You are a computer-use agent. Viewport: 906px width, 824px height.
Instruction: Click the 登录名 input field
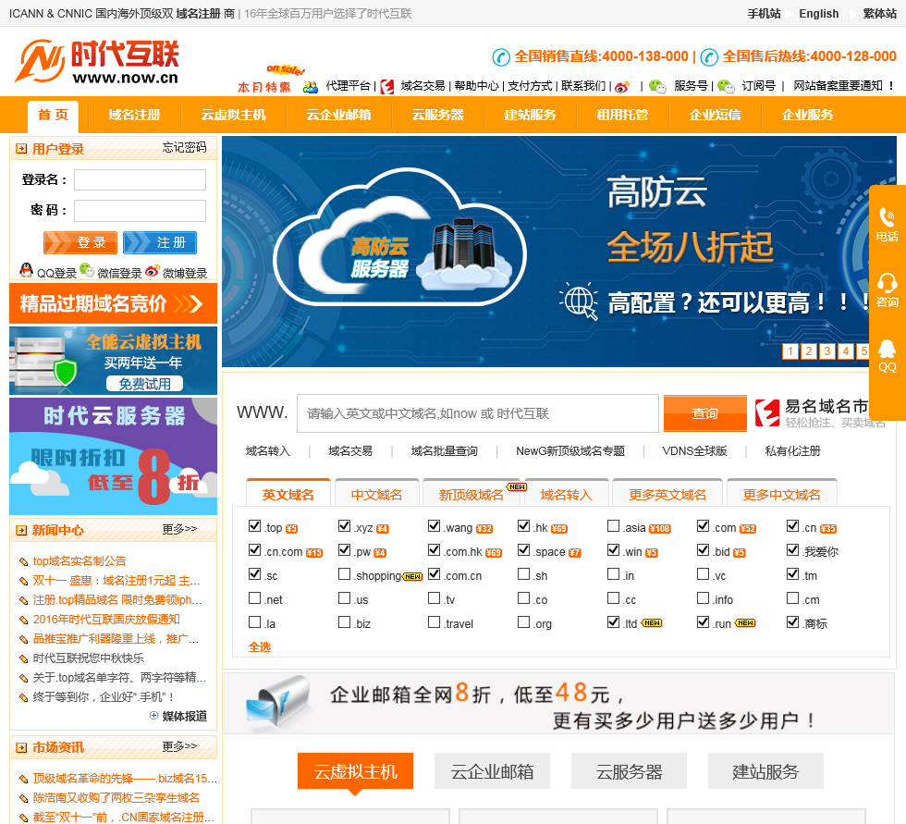pyautogui.click(x=140, y=179)
